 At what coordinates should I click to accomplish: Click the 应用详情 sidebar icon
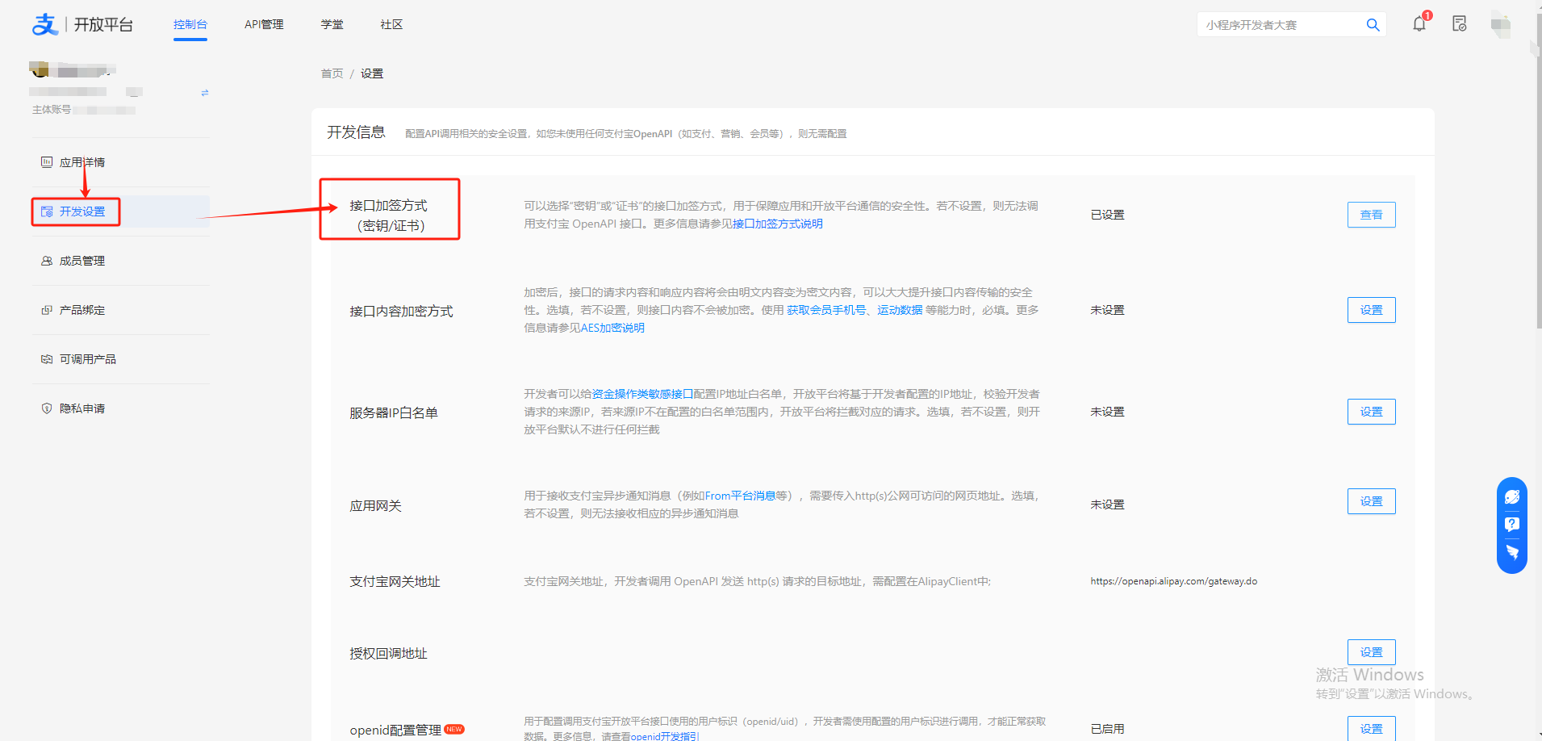(47, 162)
